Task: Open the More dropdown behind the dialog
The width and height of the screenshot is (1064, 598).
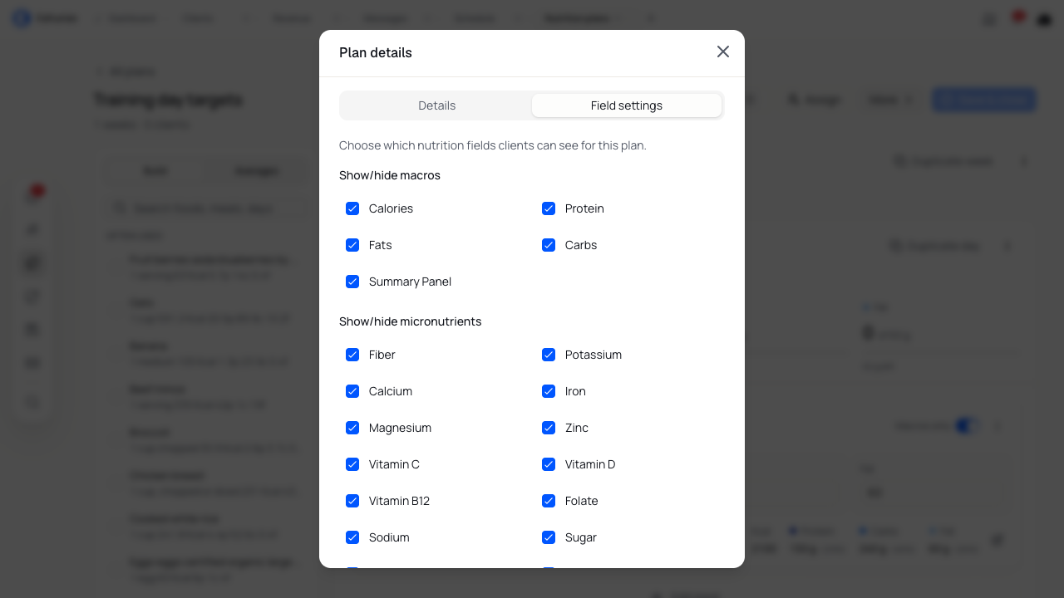Action: point(890,100)
